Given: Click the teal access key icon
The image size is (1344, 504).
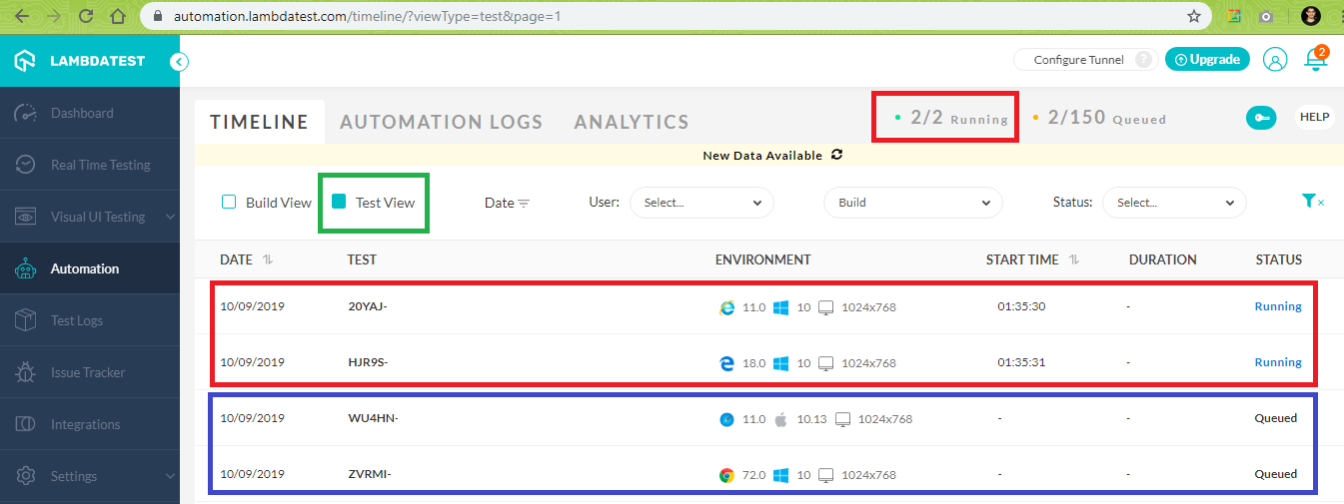Looking at the screenshot, I should click(x=1260, y=118).
